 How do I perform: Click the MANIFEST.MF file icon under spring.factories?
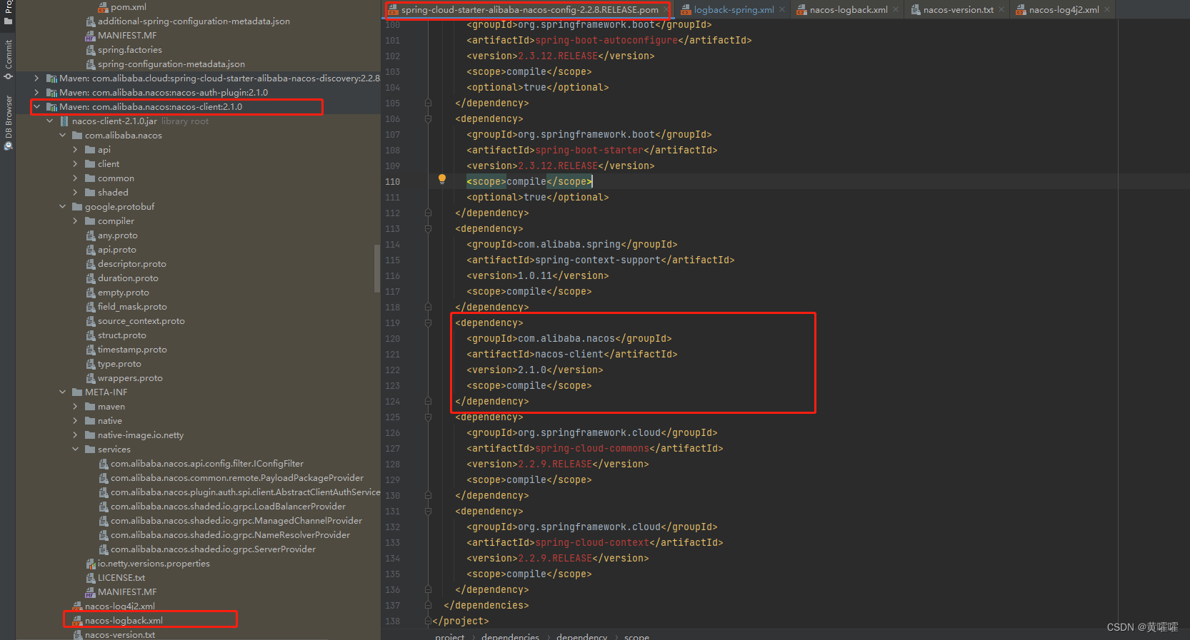(x=91, y=36)
